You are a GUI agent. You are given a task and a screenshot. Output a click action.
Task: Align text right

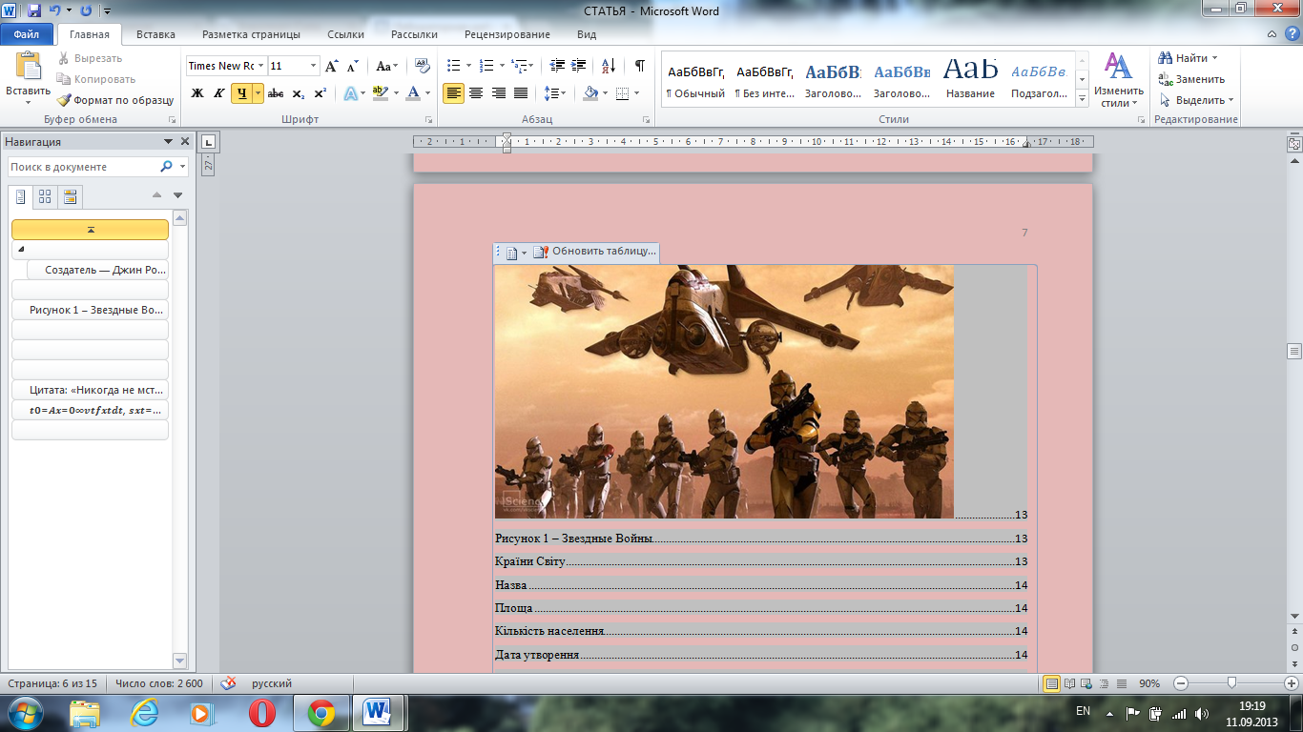(x=498, y=93)
